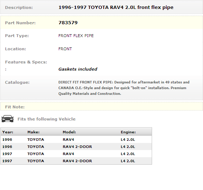This screenshot has width=203, height=190.
Task: Click the 1997 TOYOTA RAV4 row
Action: [x=76, y=154]
